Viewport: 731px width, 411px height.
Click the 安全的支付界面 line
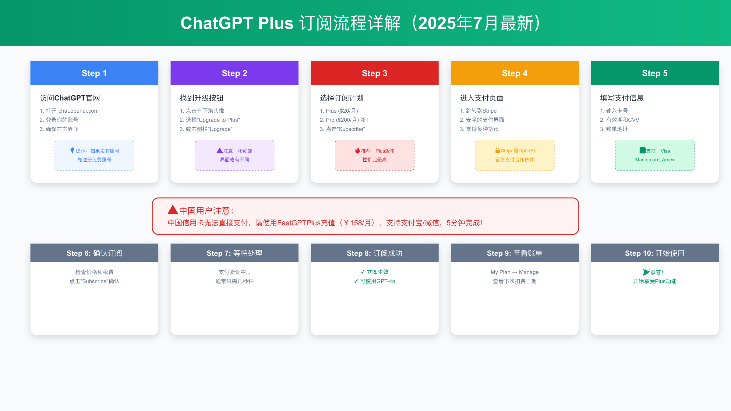click(482, 120)
